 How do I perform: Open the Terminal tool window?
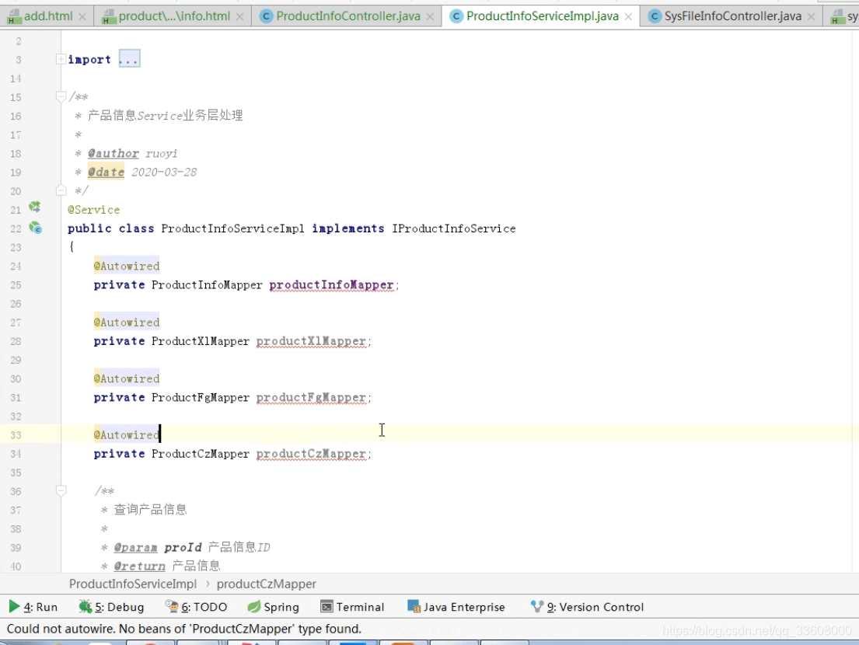pyautogui.click(x=353, y=607)
